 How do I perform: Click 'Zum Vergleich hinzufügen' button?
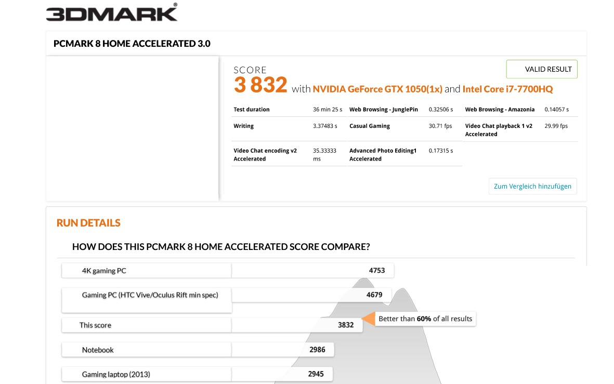pos(532,187)
